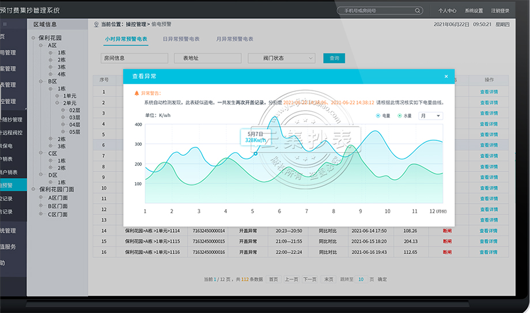Open the 阀门状态 dropdown
Screen dimensions: 530x313
(282, 58)
